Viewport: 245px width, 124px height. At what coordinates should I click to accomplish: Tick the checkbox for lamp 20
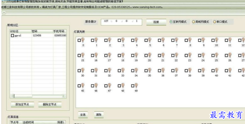point(146,55)
